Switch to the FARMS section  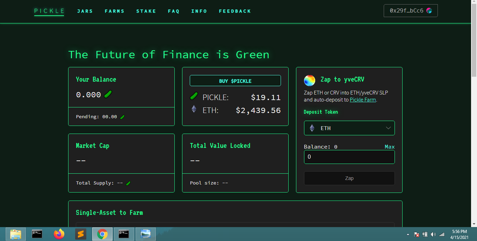115,11
